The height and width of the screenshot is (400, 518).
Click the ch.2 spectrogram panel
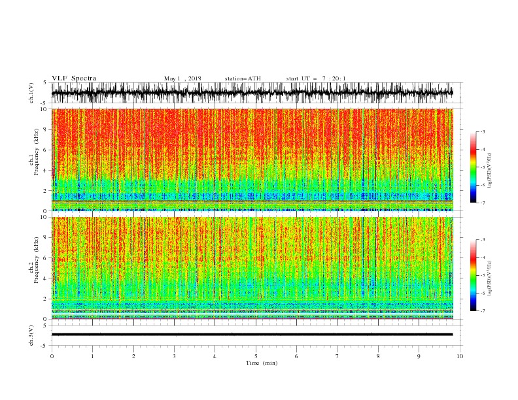252,268
